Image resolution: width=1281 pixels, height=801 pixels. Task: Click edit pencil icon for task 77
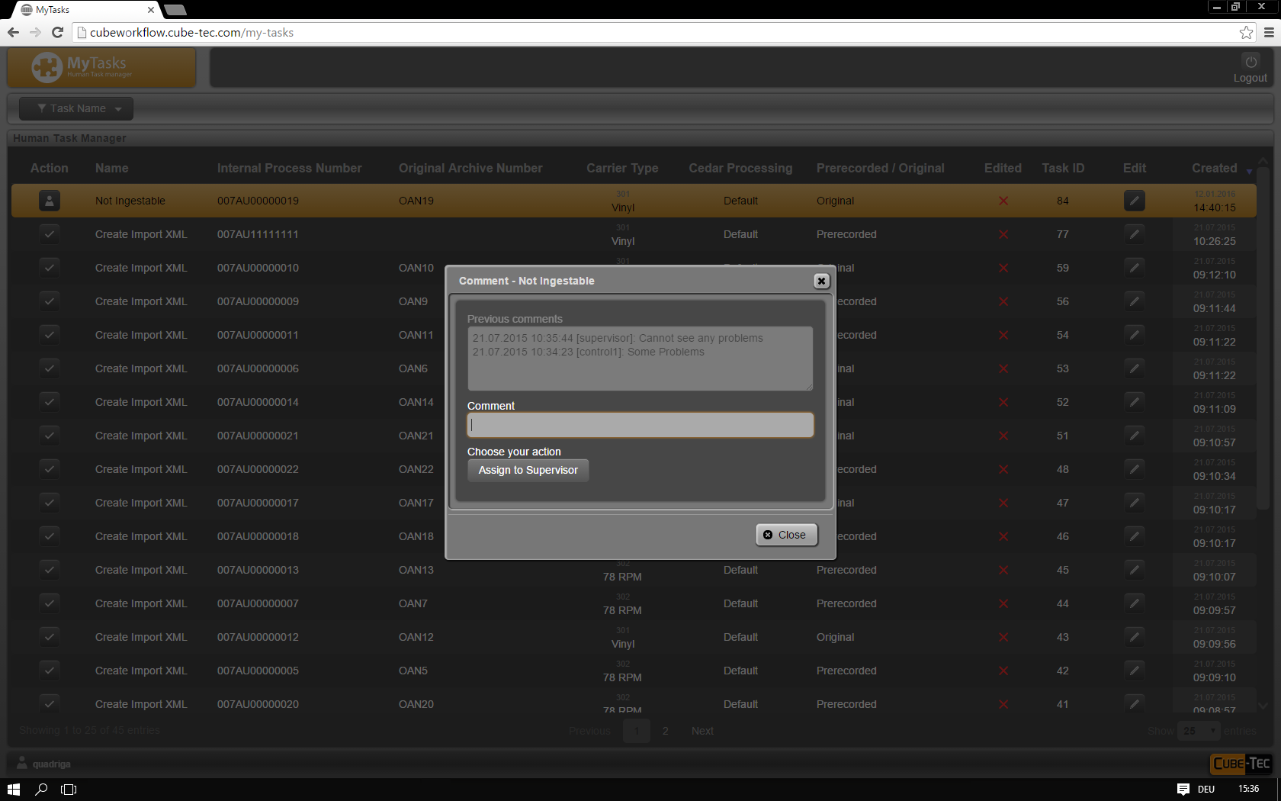tap(1134, 234)
